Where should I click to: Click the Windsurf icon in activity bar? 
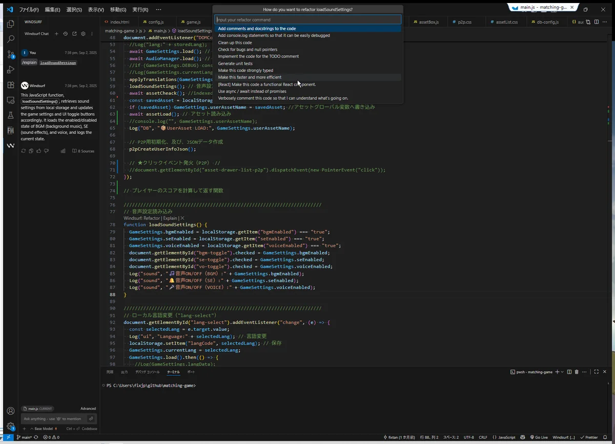[10, 145]
